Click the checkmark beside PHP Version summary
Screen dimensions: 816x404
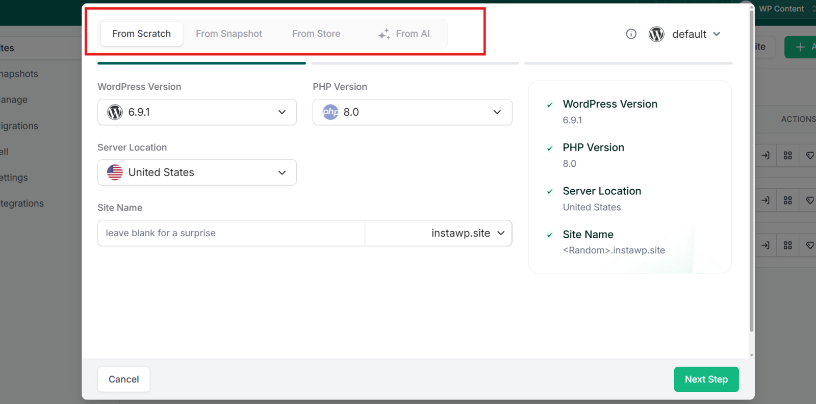(x=550, y=148)
